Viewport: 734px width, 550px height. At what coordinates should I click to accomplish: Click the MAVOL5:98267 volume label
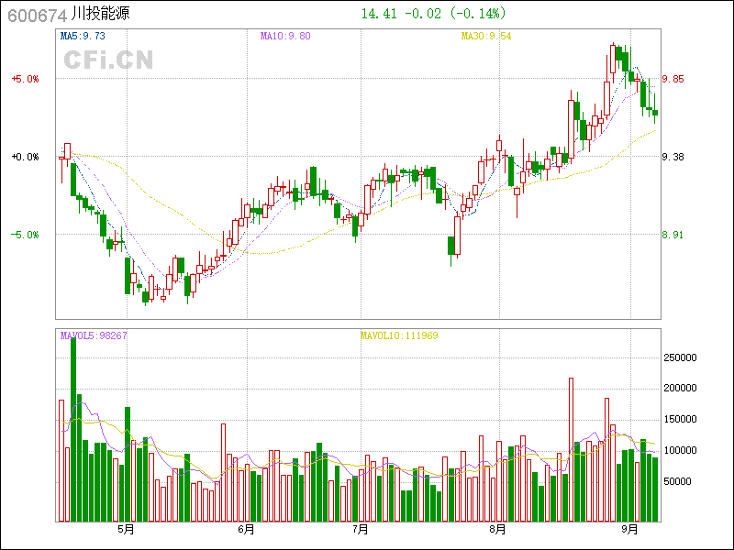94,335
